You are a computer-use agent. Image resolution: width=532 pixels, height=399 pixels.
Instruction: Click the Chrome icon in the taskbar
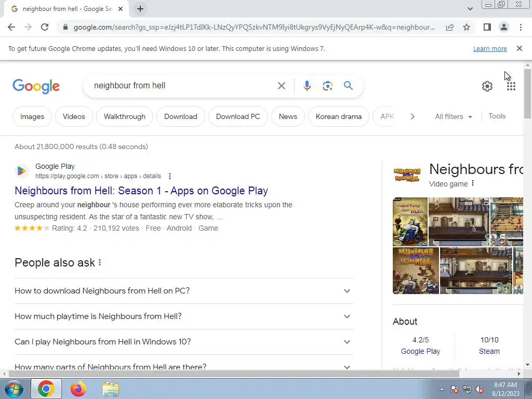point(46,389)
